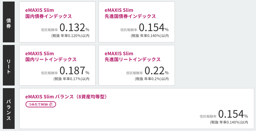Select the バランス category label
Image resolution: width=256 pixels, height=131 pixels.
pyautogui.click(x=8, y=108)
